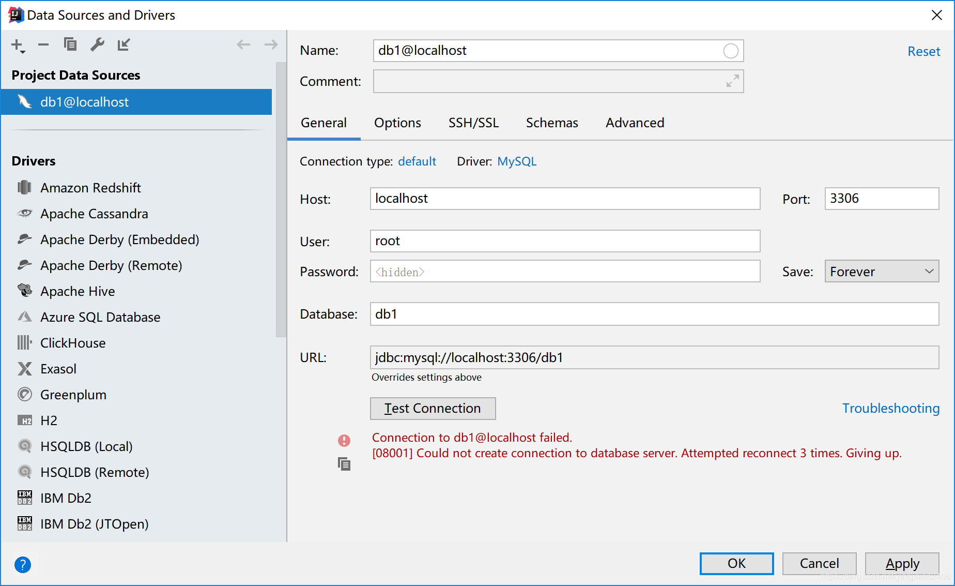Viewport: 955px width, 586px height.
Task: Change the driver via MySQL link
Action: point(517,161)
